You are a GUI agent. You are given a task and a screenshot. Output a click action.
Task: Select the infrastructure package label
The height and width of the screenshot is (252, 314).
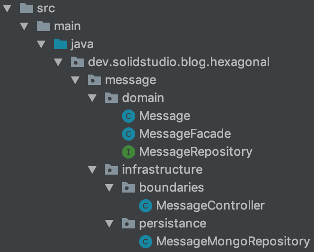162,170
